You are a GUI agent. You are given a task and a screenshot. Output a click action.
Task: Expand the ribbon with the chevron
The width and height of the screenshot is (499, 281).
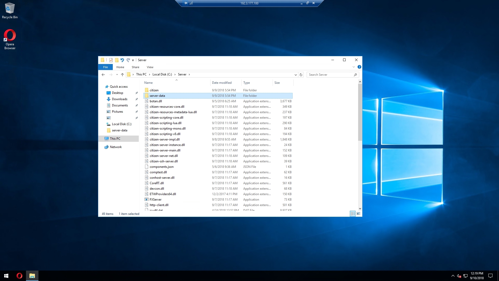tap(353, 67)
